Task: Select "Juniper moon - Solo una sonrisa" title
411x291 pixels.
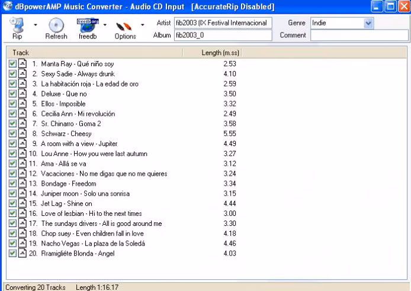Action: (85, 193)
